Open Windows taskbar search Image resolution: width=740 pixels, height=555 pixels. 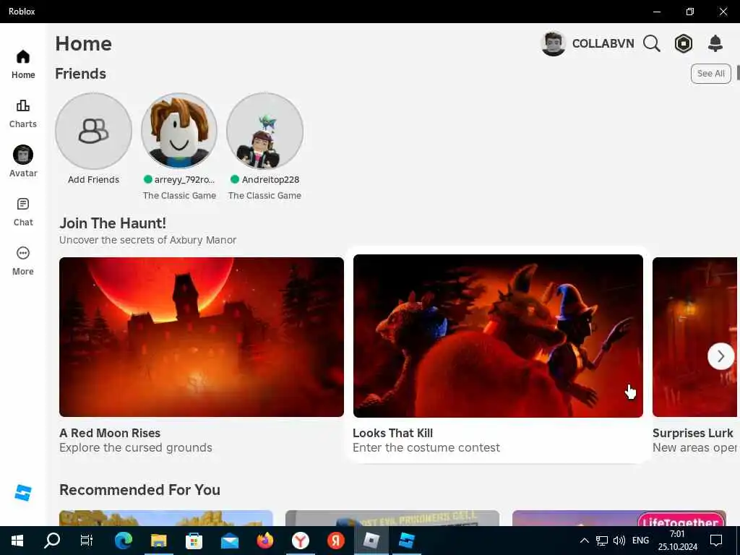tap(52, 541)
